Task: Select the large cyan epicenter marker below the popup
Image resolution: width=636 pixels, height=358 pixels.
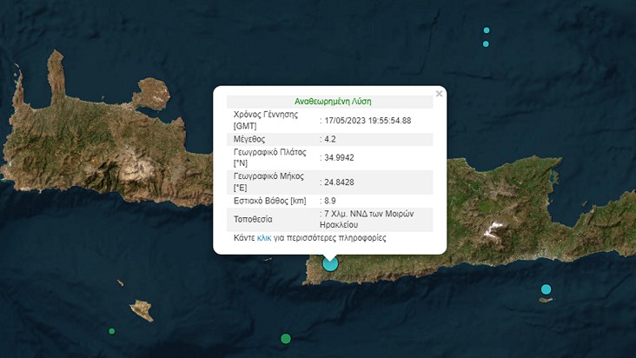Action: click(x=330, y=263)
